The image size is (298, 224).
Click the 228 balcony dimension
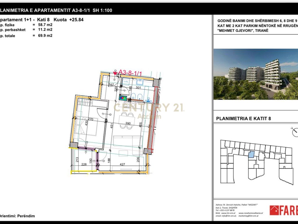pyautogui.click(x=84, y=164)
